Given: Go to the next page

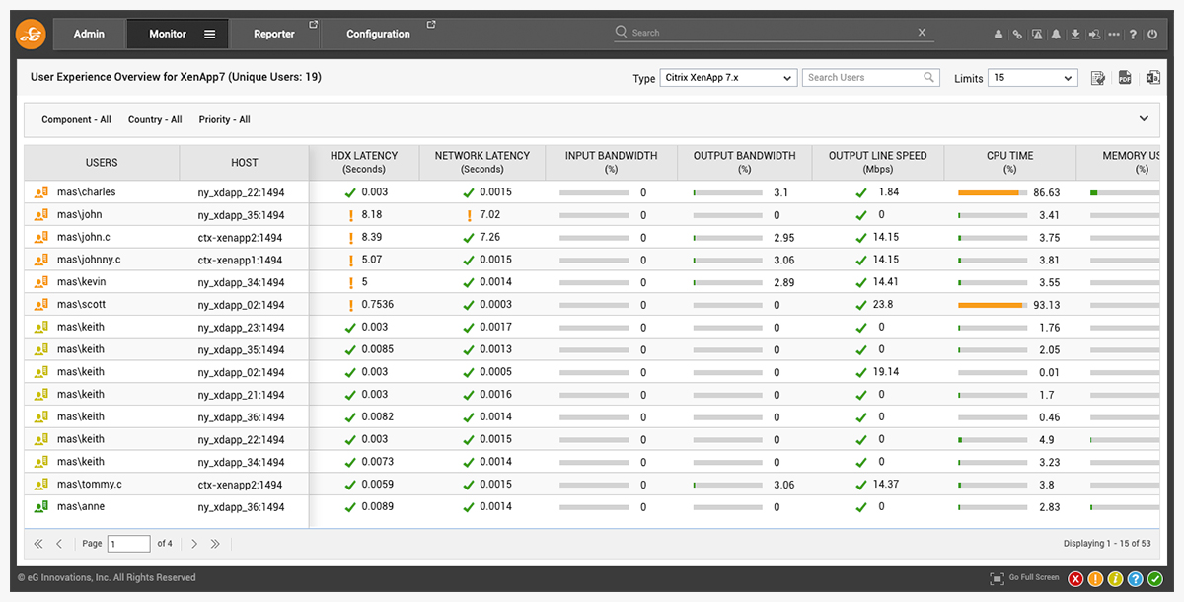Looking at the screenshot, I should [194, 544].
